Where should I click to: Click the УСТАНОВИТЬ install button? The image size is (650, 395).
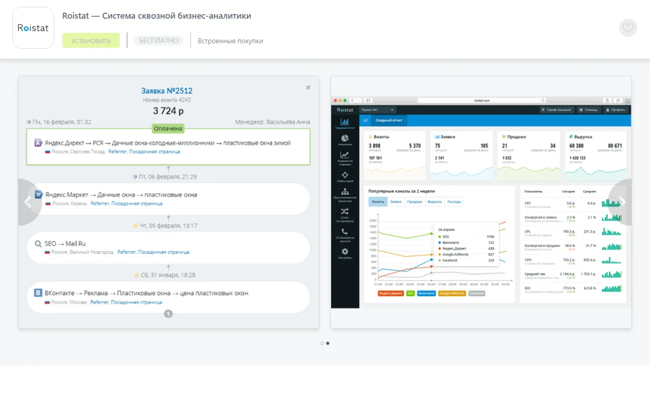(91, 41)
